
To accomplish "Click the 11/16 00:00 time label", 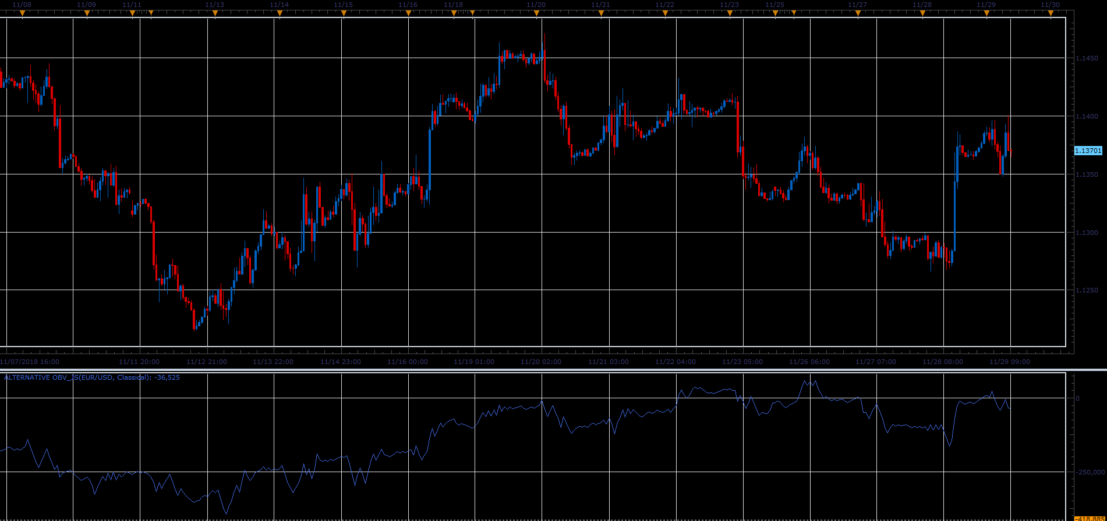I will [408, 362].
